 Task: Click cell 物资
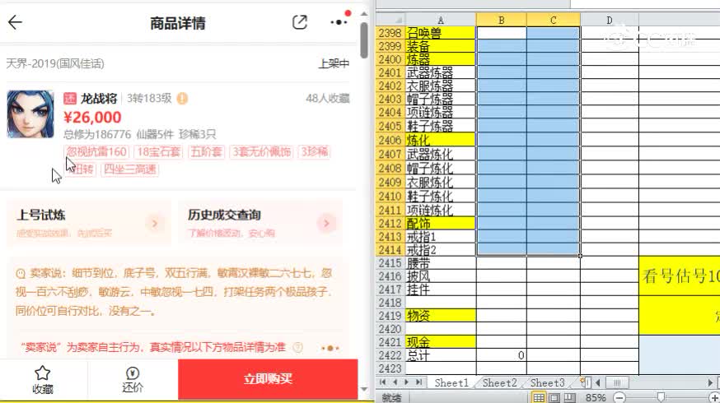tap(441, 316)
